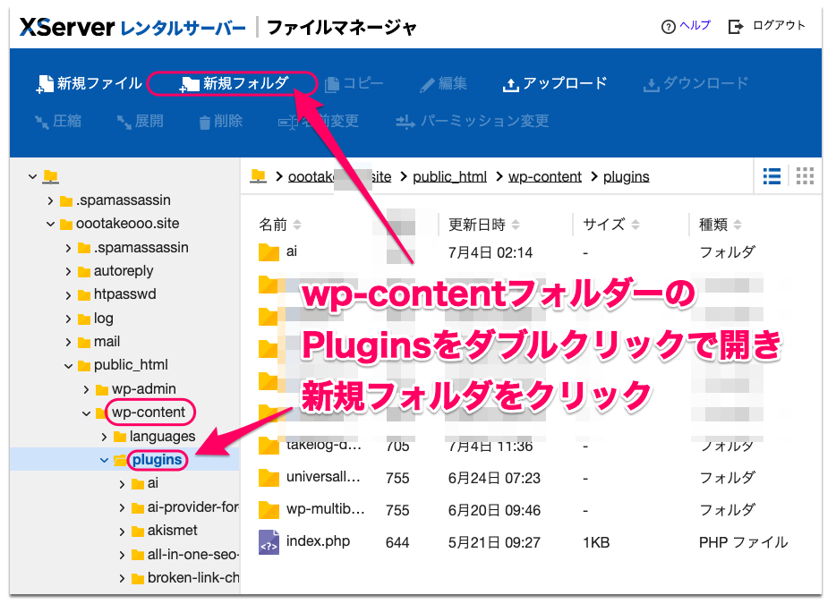Select autoreply folder in the tree
The image size is (836, 604).
coord(124,271)
